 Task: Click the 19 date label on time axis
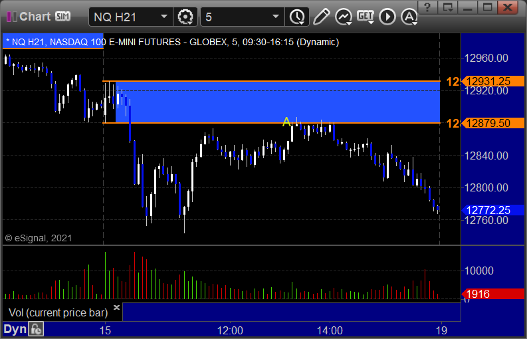tap(441, 330)
